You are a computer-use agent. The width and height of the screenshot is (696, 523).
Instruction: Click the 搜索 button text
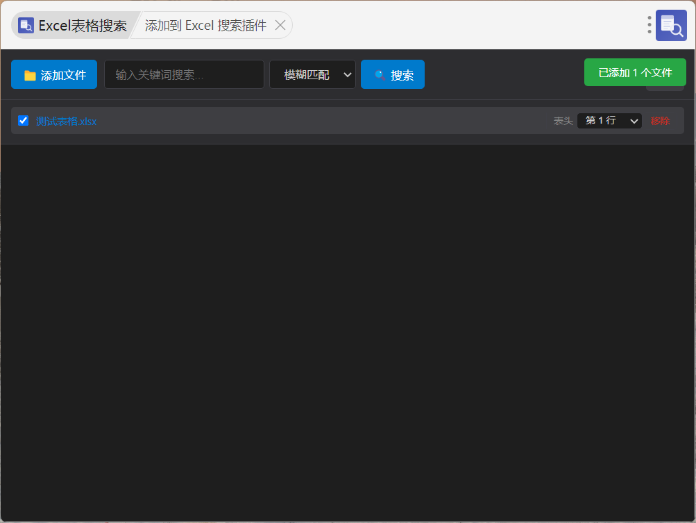(402, 75)
